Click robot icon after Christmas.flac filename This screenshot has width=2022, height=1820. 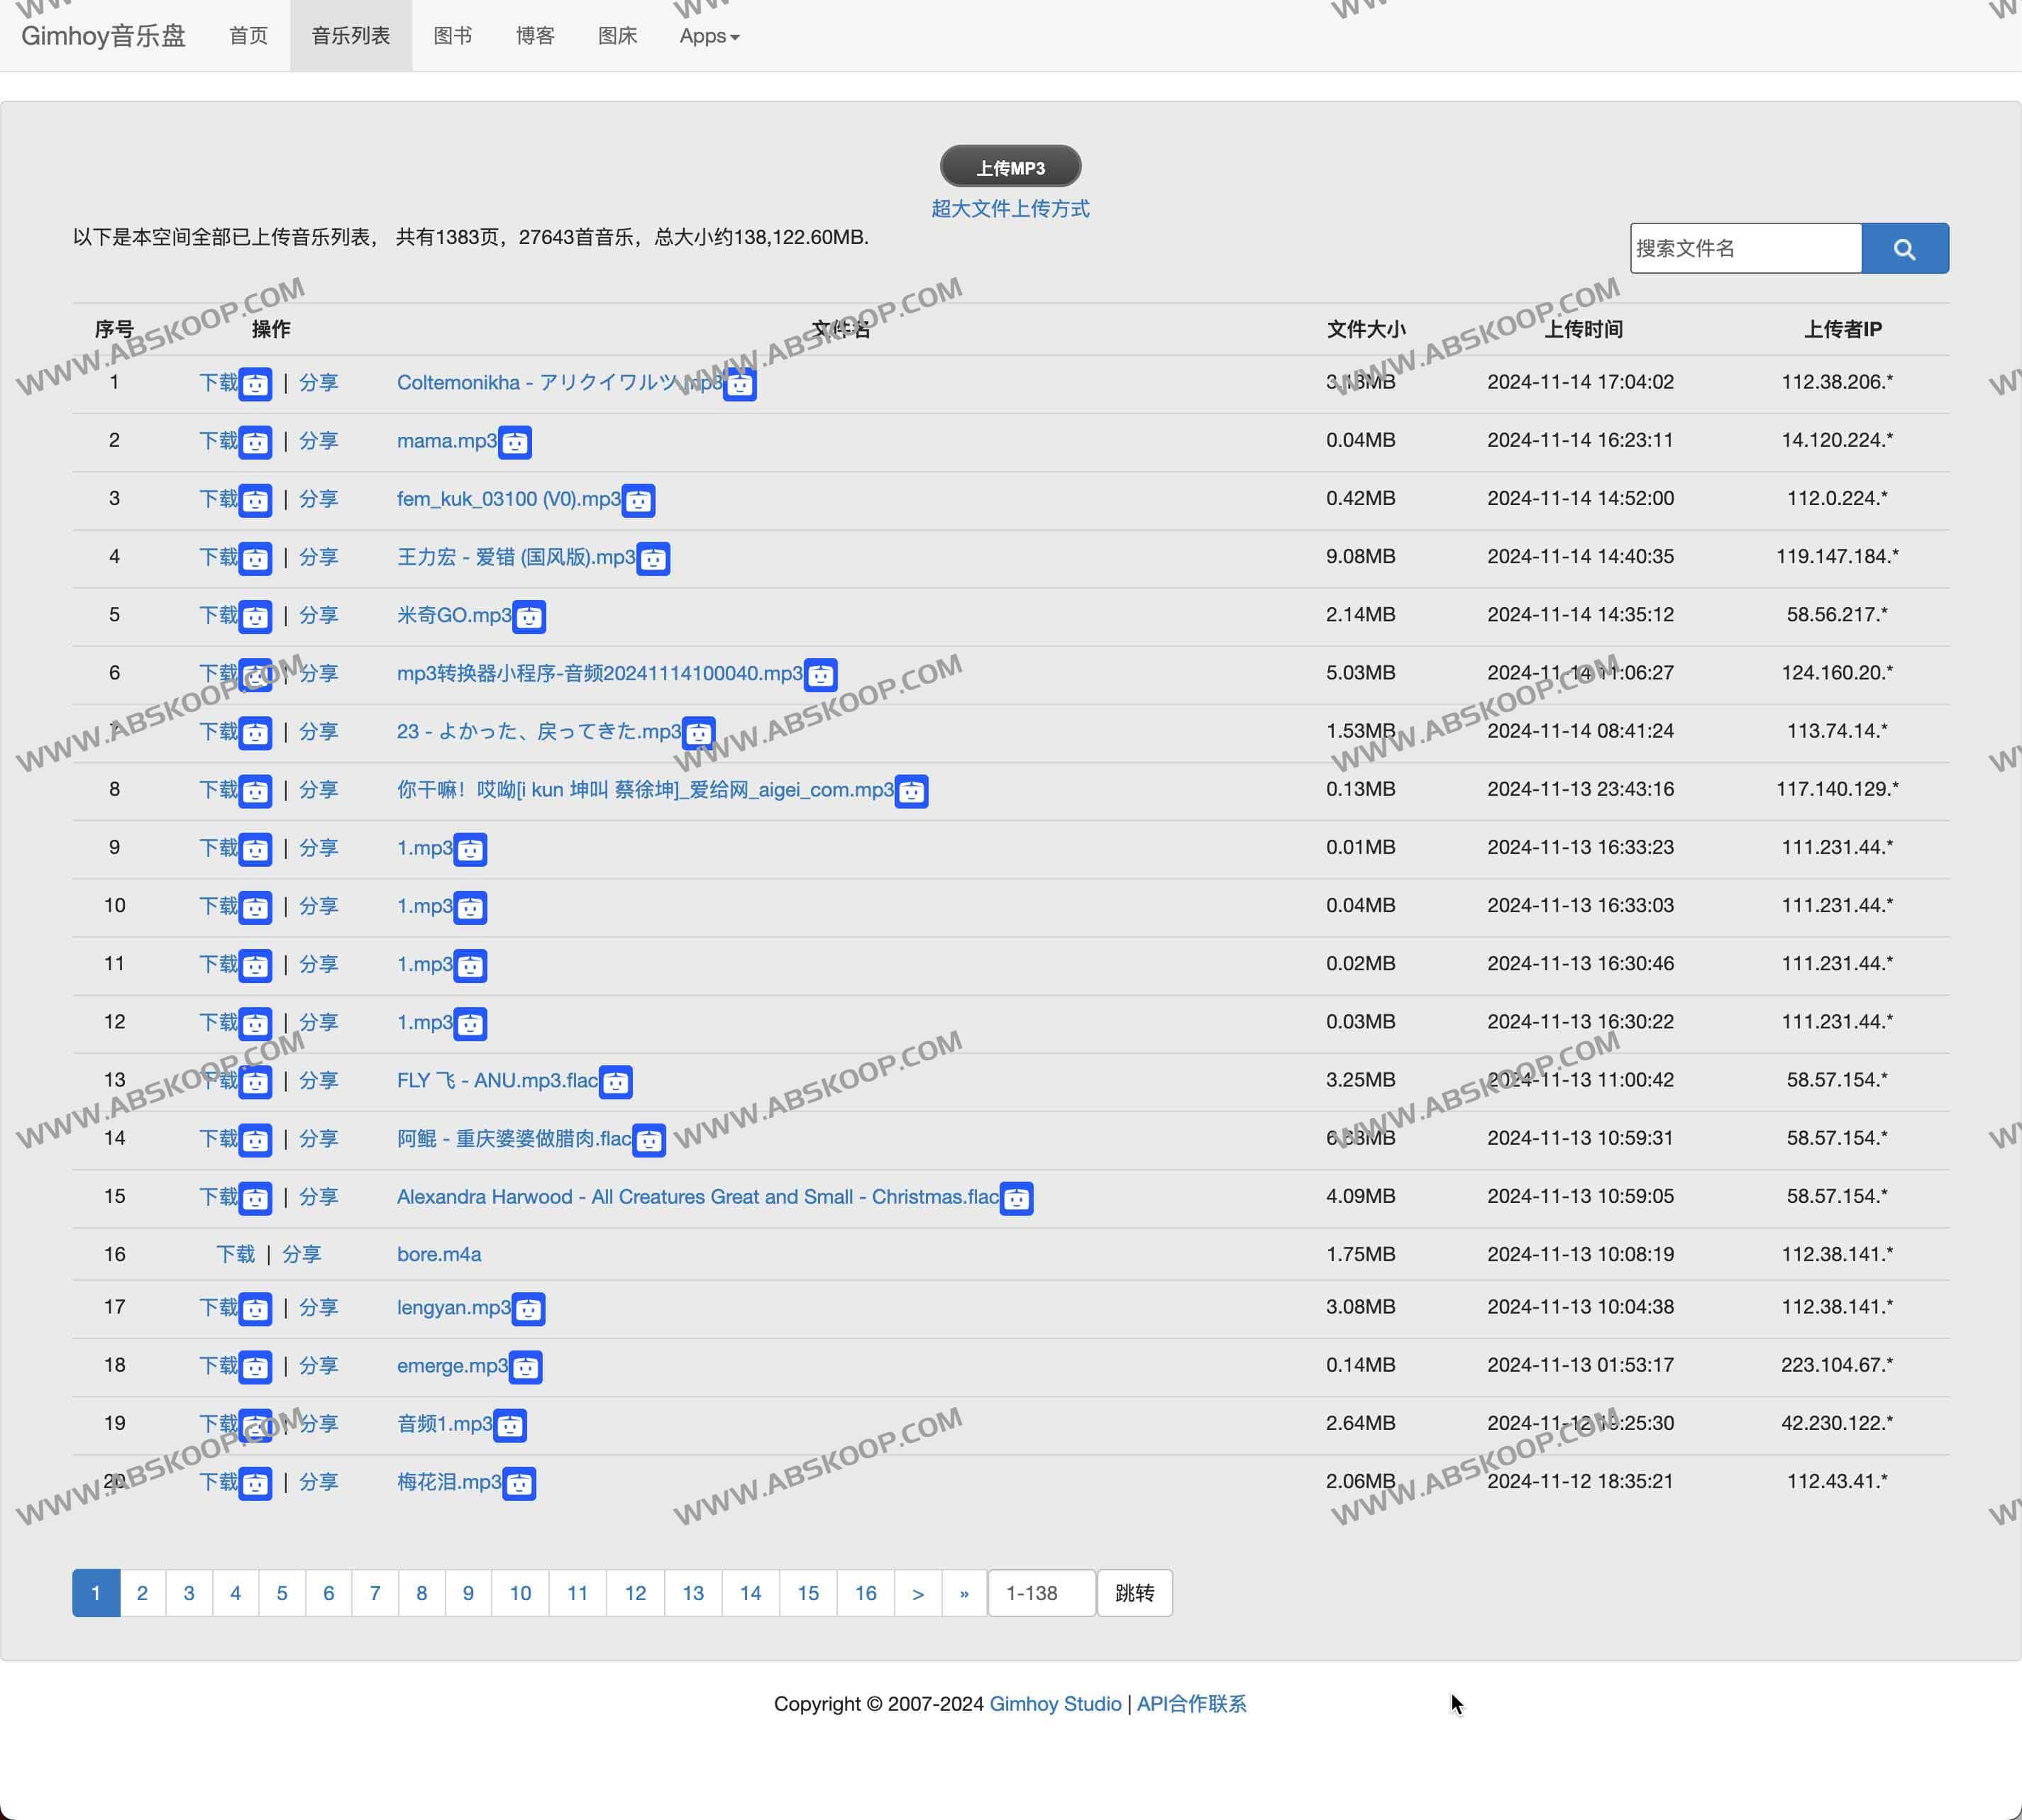point(1017,1199)
